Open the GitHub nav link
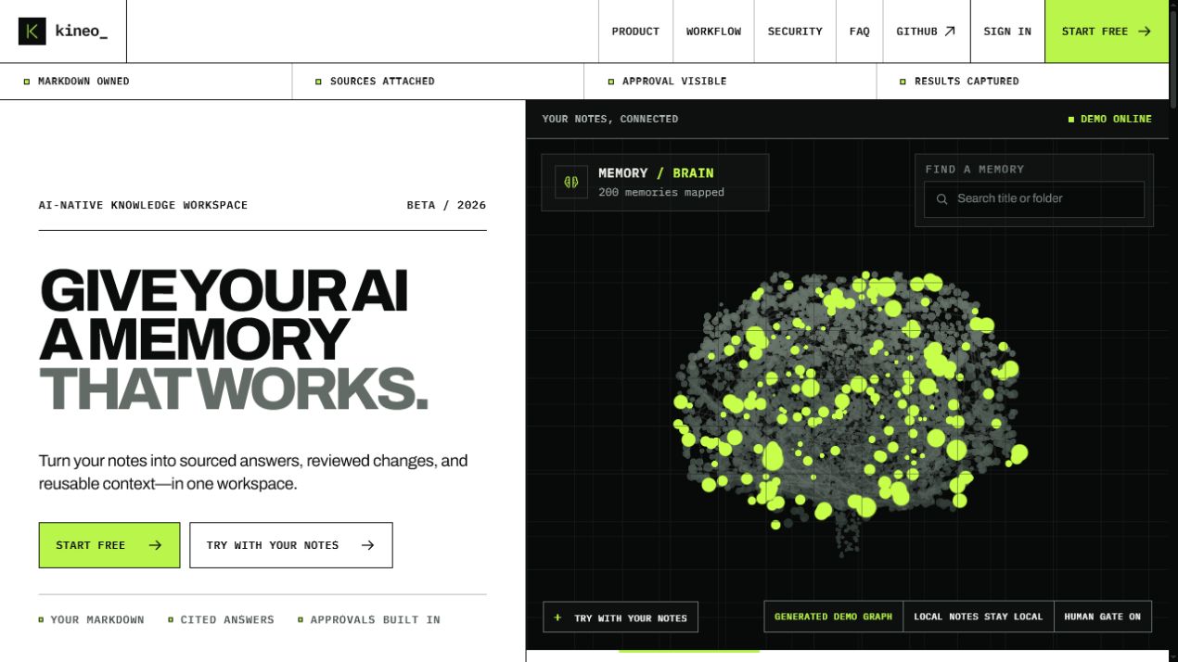 point(926,32)
